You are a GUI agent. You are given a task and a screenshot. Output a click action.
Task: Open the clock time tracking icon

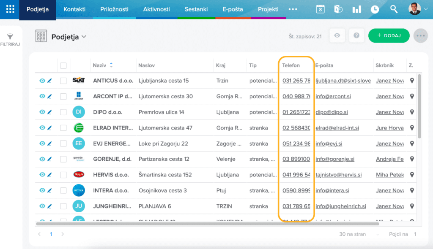[x=375, y=9]
